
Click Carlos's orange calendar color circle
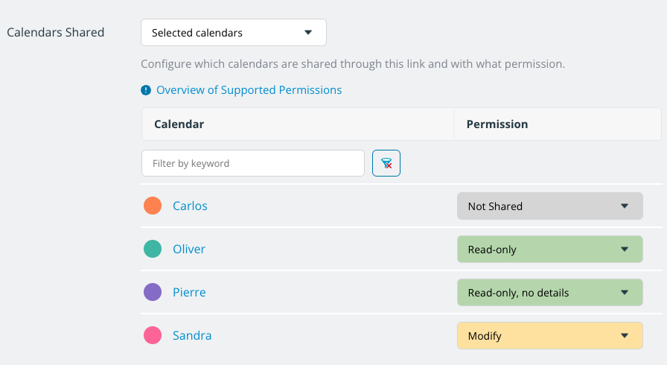click(153, 206)
